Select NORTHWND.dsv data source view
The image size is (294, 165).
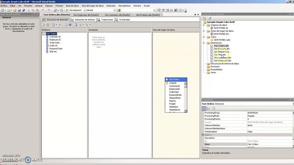(x=221, y=34)
